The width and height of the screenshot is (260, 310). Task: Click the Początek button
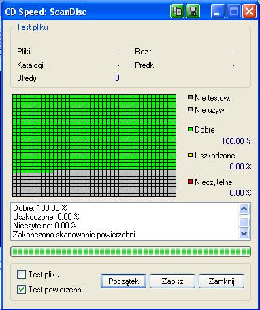point(123,281)
